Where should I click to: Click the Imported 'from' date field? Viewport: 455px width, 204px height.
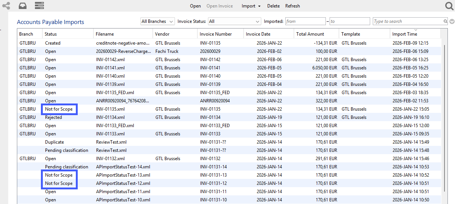pyautogui.click(x=305, y=21)
